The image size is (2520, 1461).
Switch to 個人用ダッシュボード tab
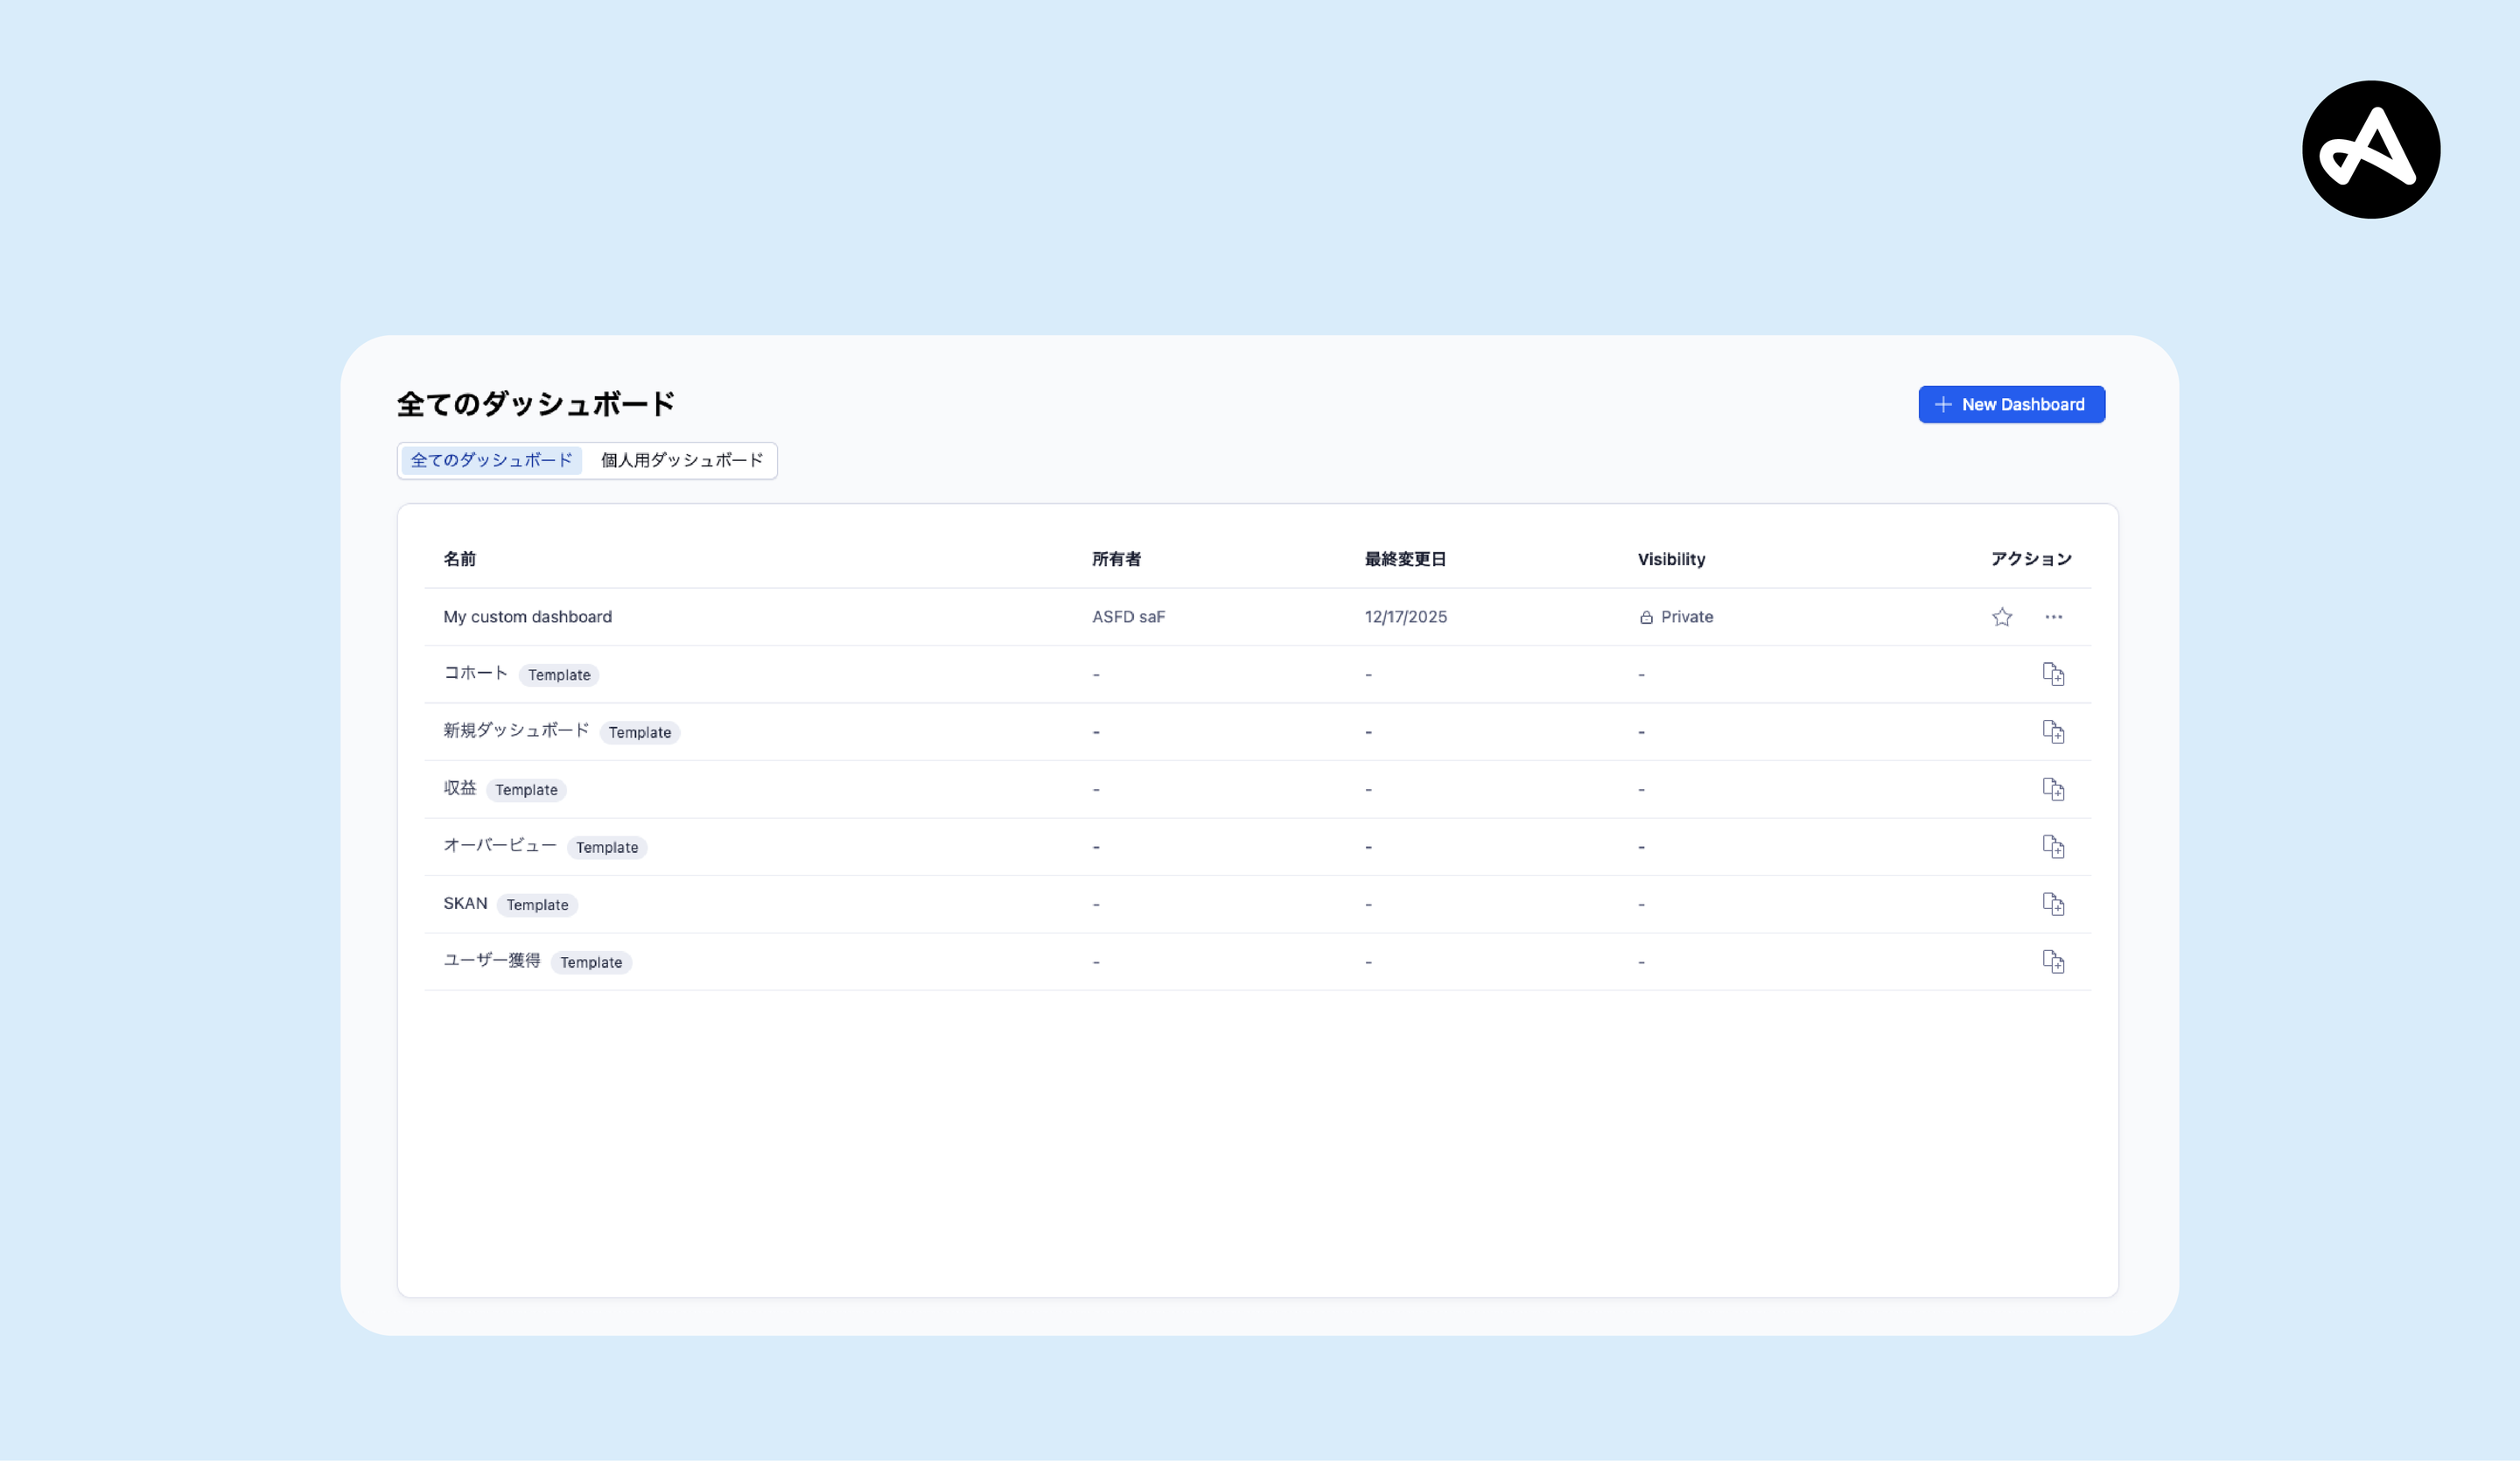pyautogui.click(x=681, y=460)
